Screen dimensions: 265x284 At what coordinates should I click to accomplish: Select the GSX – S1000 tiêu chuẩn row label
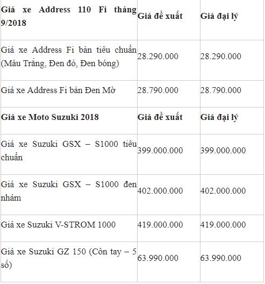pos(69,151)
